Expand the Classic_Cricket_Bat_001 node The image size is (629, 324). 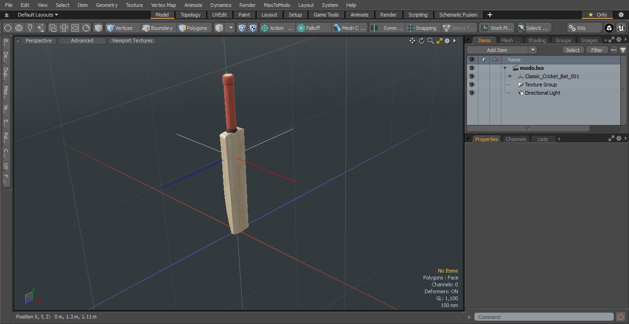(x=510, y=76)
